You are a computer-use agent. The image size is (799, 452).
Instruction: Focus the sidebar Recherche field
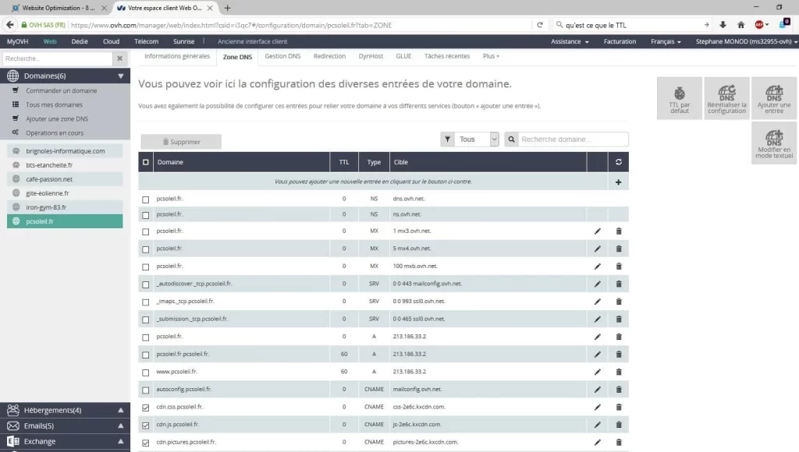pyautogui.click(x=57, y=58)
